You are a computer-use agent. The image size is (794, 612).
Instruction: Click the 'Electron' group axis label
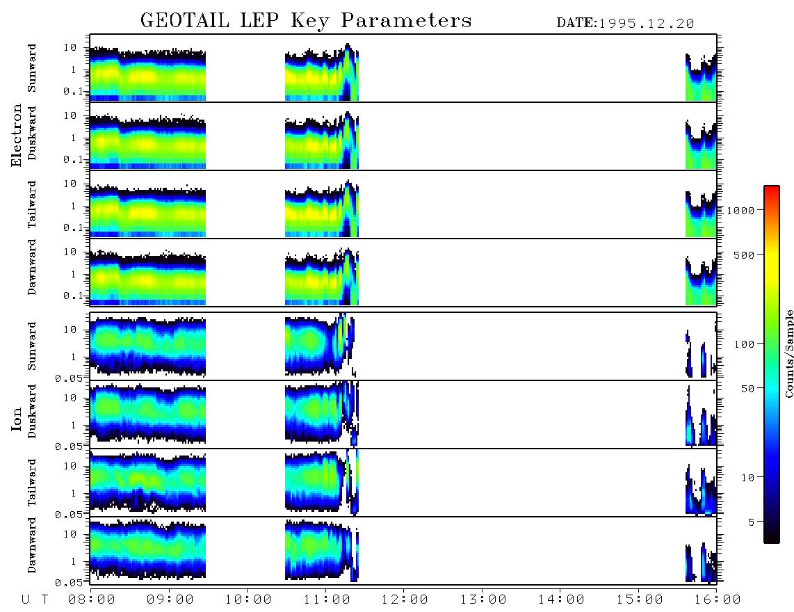[x=17, y=135]
